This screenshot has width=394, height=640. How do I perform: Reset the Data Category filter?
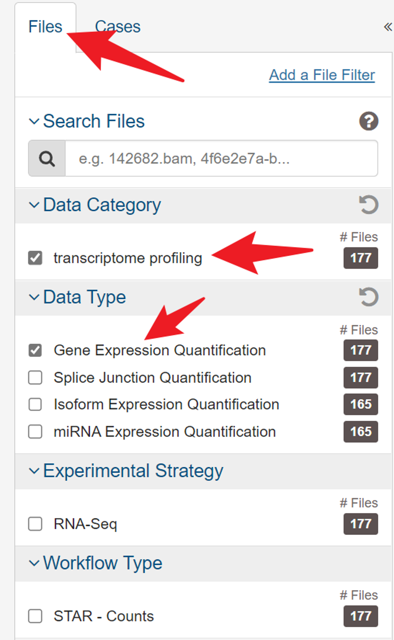369,204
